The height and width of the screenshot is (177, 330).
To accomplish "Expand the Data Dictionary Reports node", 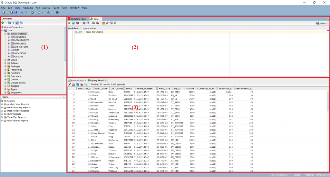I will 2,107.
